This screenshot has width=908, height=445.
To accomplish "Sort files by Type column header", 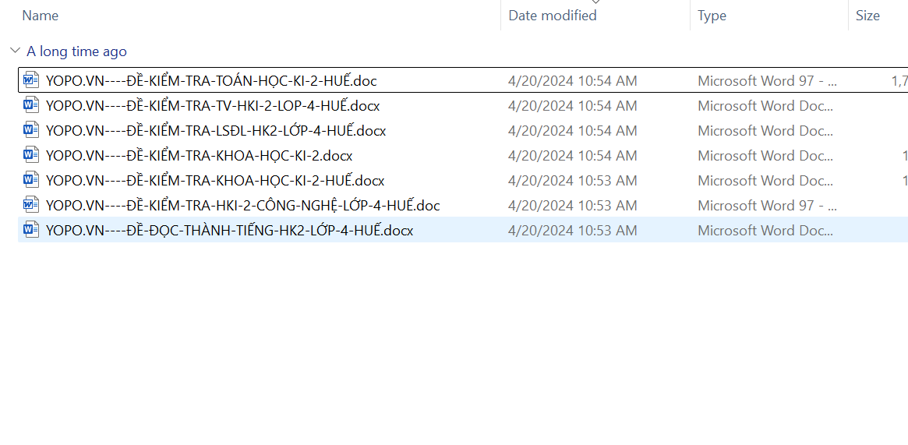I will click(712, 16).
